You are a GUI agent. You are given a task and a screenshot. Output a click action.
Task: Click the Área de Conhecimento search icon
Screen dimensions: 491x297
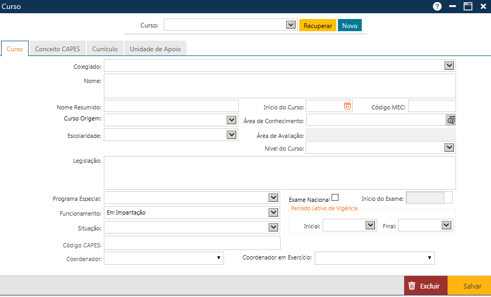[451, 120]
